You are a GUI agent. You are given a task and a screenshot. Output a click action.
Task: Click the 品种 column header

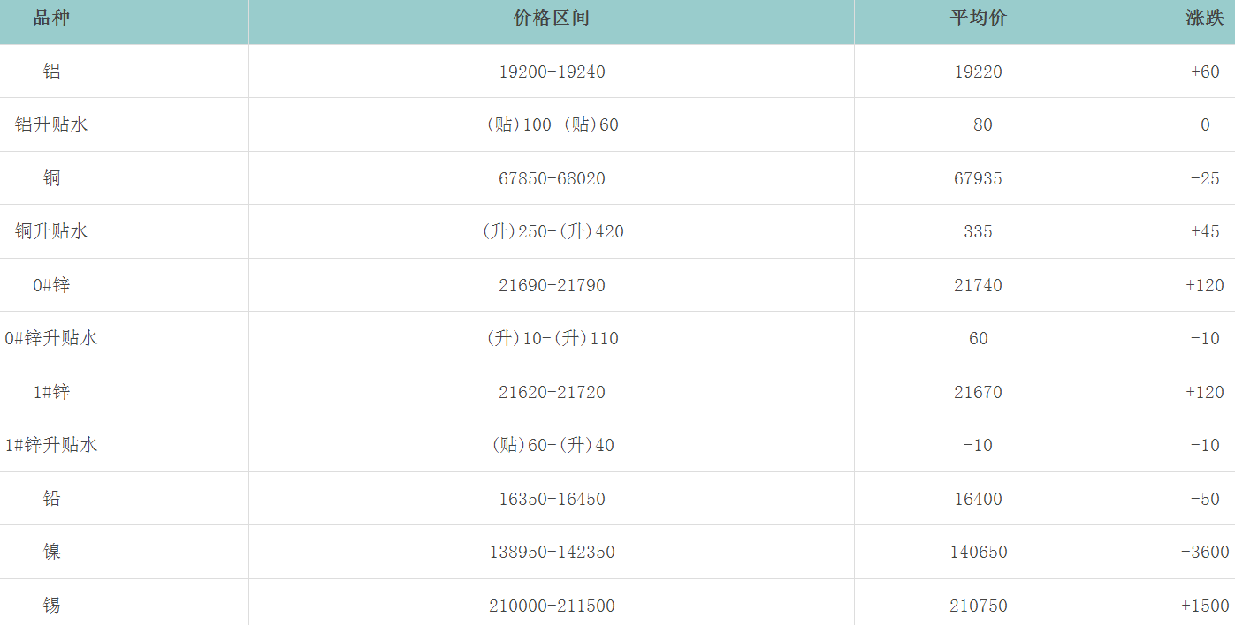51,19
